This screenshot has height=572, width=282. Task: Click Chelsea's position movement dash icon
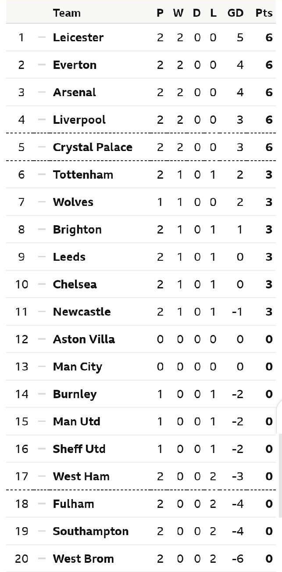coord(42,284)
